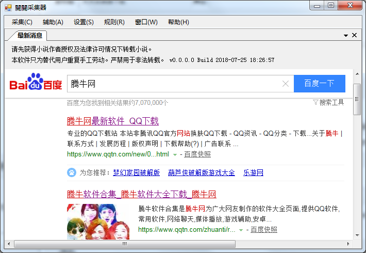This screenshot has width=366, height=253.
Task: Expand the qqtn.com/new result dropdown arrow
Action: pos(175,154)
